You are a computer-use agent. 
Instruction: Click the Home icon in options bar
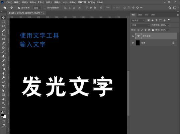[5, 8]
